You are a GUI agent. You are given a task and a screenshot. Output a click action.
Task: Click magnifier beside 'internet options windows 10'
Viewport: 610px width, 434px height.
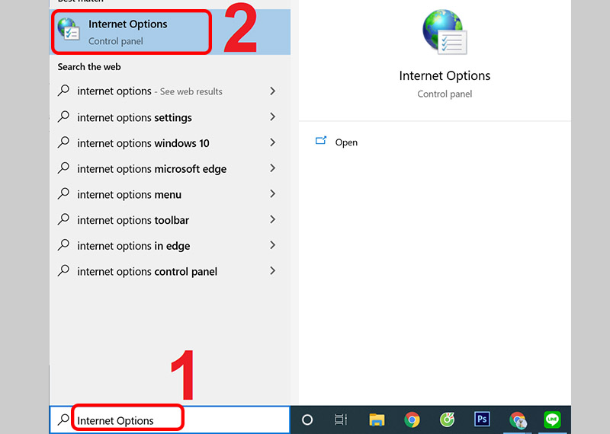click(63, 142)
